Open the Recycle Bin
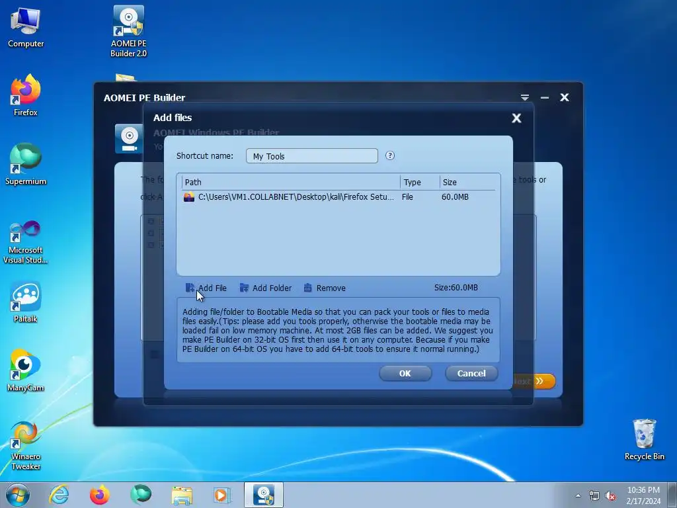 pyautogui.click(x=644, y=439)
